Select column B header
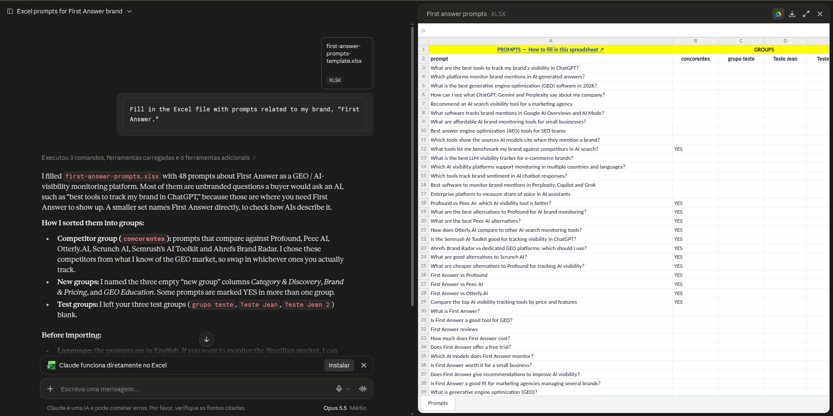 (695, 41)
